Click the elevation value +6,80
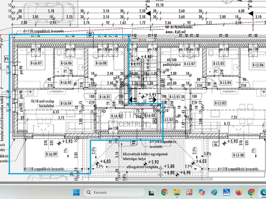The width and height of the screenshot is (266, 199). tap(169, 172)
